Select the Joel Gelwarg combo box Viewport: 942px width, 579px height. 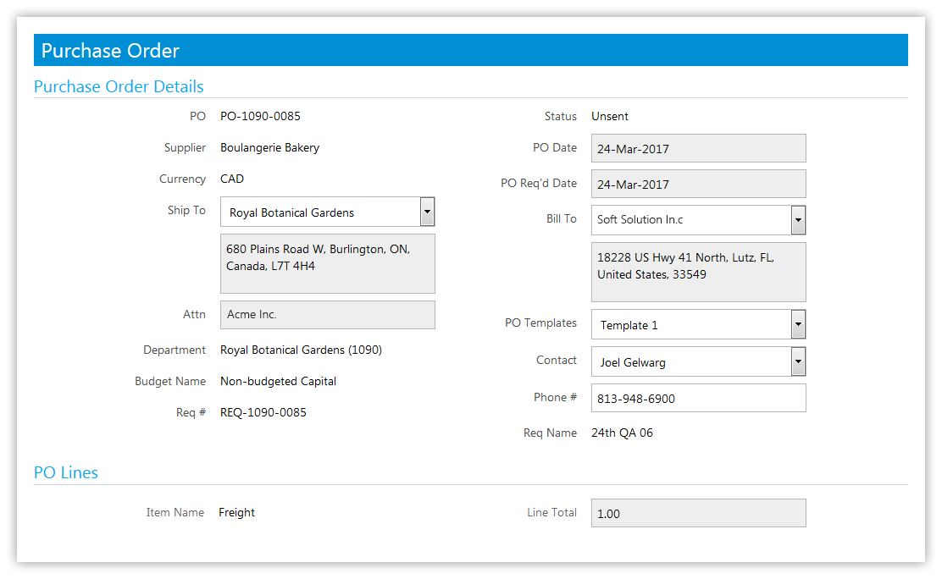click(698, 361)
